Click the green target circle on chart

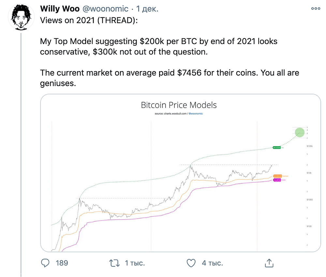(300, 132)
